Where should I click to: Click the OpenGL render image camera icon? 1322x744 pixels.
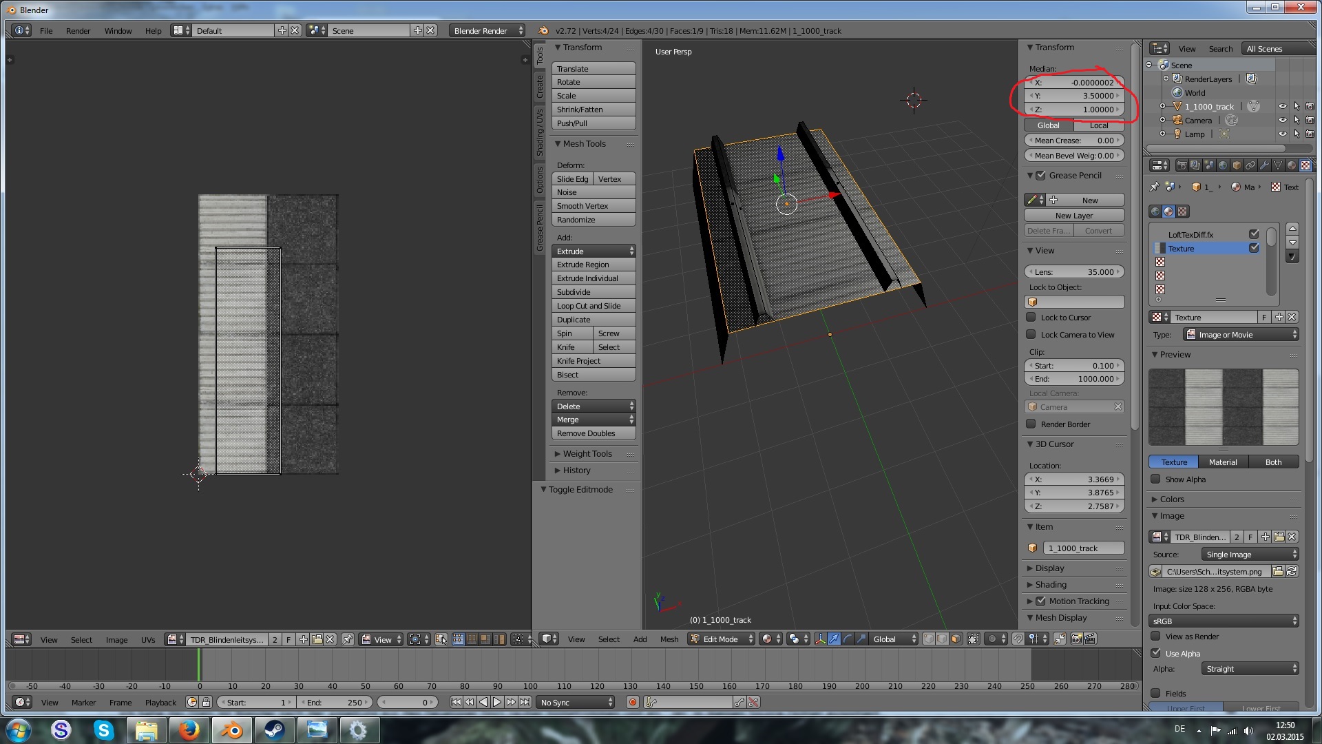[x=1077, y=639]
